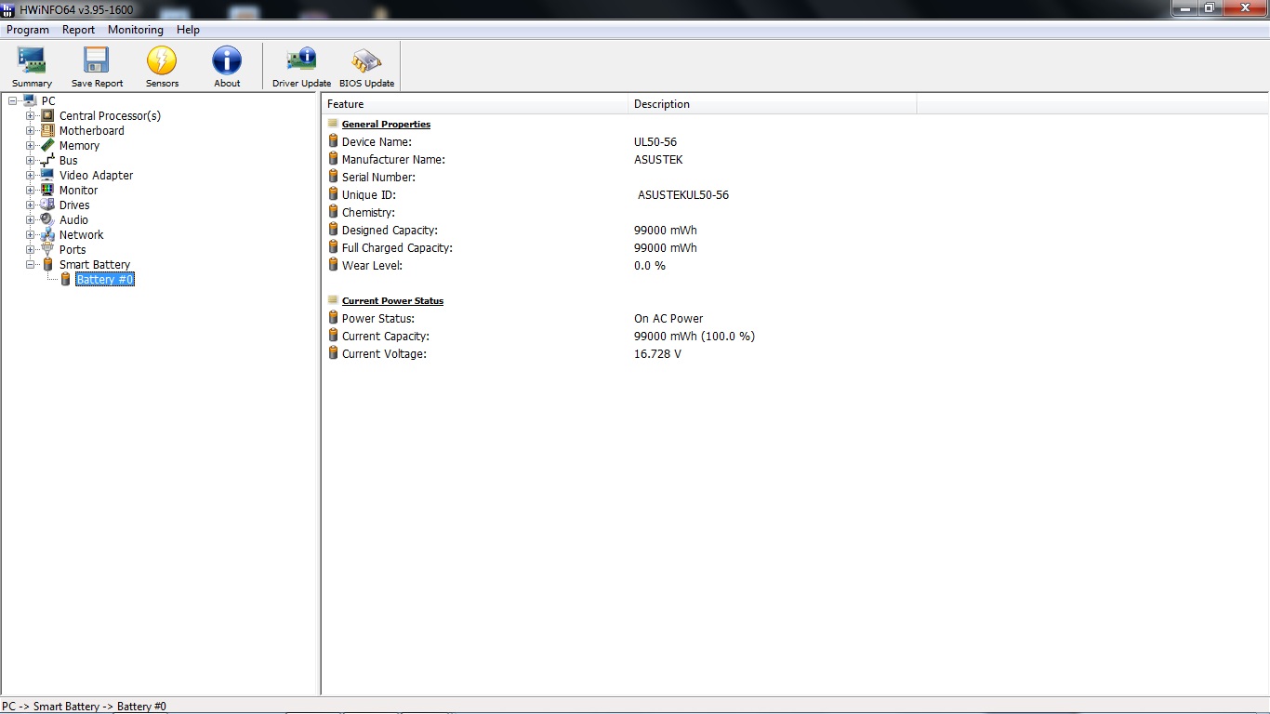Screen dimensions: 1270x714
Task: Select the Video Adapter tree item
Action: click(97, 175)
